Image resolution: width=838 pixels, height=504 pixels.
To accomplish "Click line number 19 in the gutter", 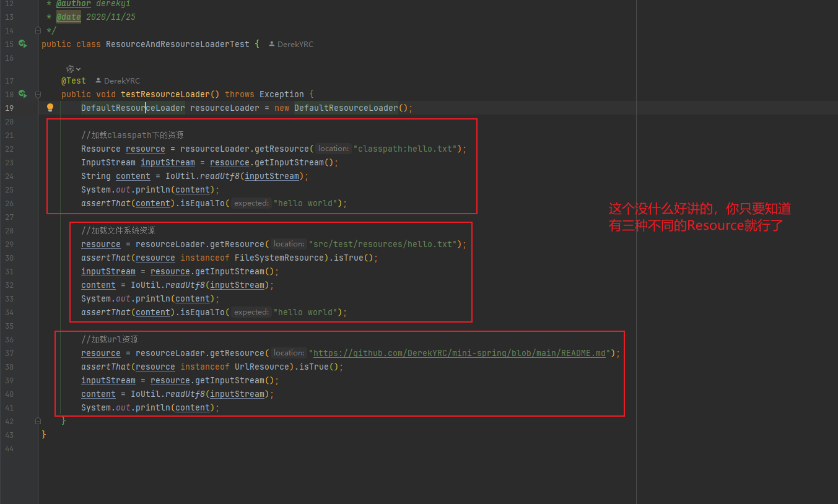I will pyautogui.click(x=9, y=108).
